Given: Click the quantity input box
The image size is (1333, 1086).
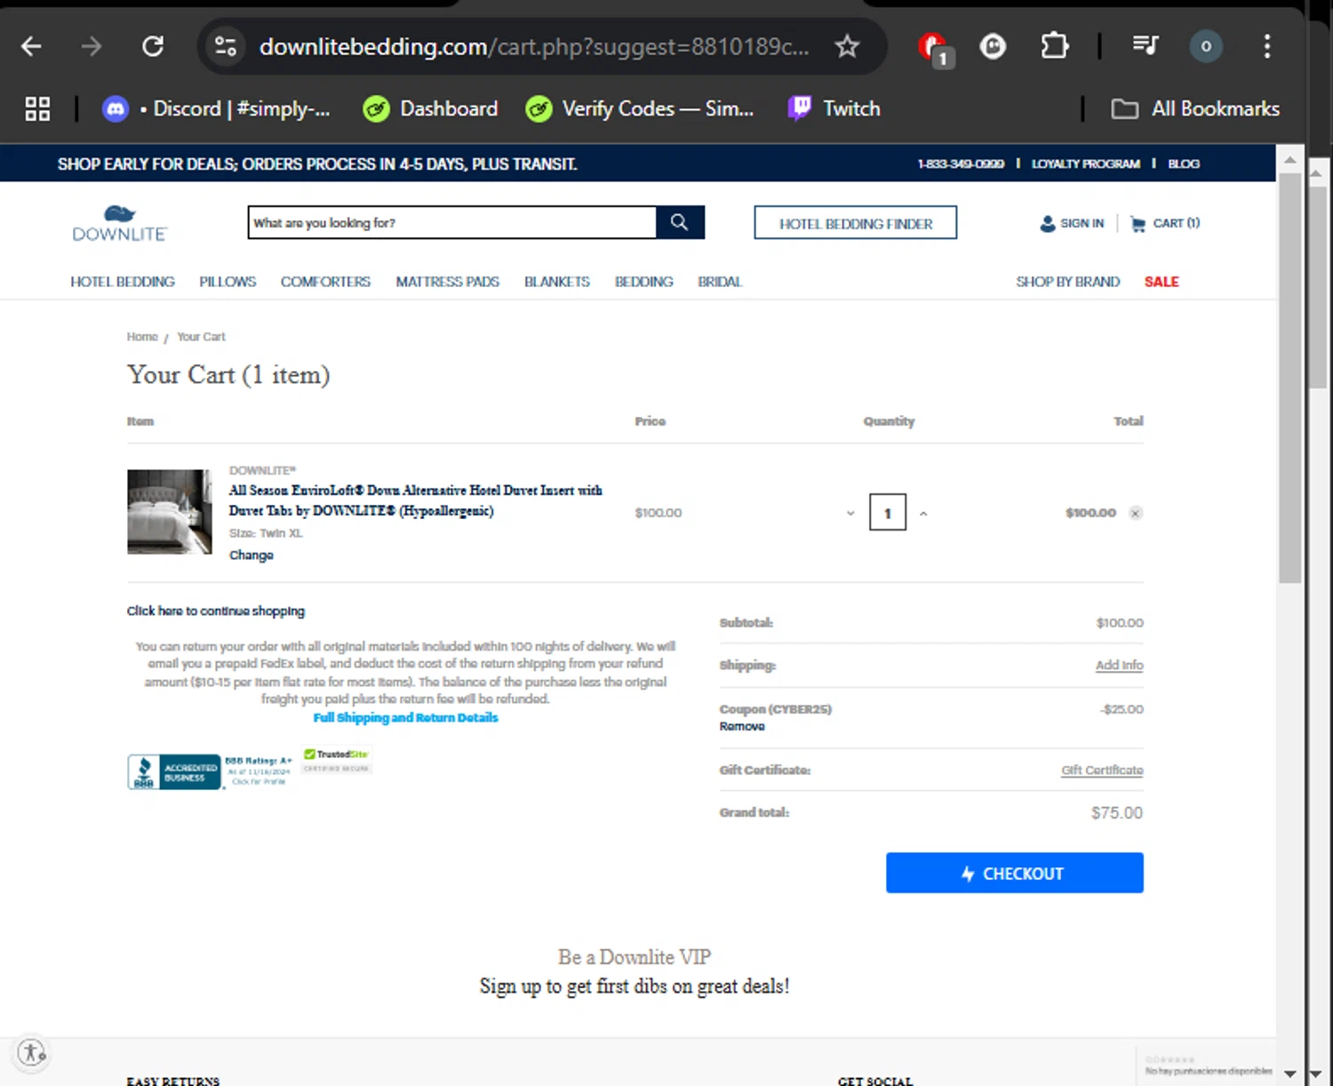Looking at the screenshot, I should click(x=888, y=513).
